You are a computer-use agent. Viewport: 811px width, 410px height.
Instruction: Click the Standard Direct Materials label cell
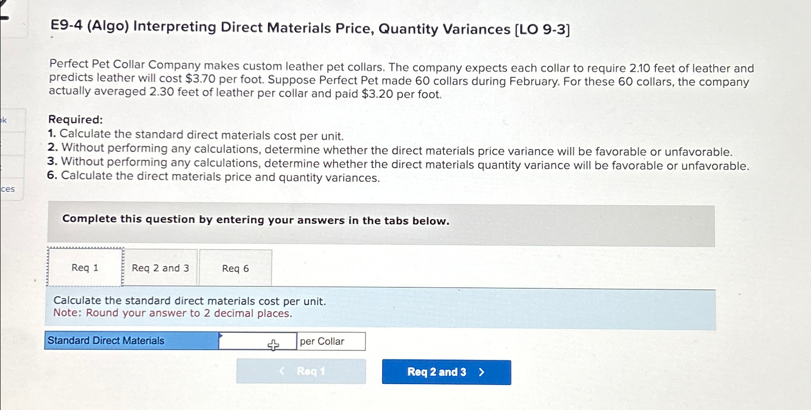[x=131, y=341]
